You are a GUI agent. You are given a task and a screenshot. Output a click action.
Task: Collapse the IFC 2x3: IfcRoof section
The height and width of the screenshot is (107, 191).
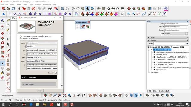pyautogui.click(x=22, y=77)
